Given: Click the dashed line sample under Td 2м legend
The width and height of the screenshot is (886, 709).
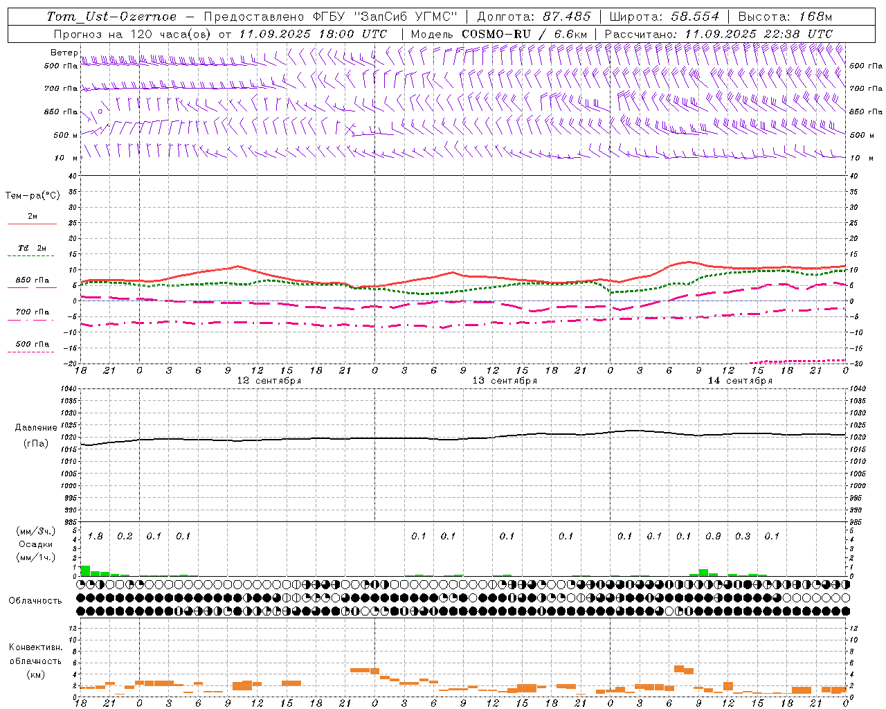Looking at the screenshot, I should click(30, 256).
